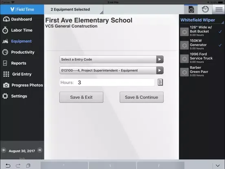Viewport: 225px width, 169px height.
Task: Click the Labor Time stopwatch icon
Action: 5,30
